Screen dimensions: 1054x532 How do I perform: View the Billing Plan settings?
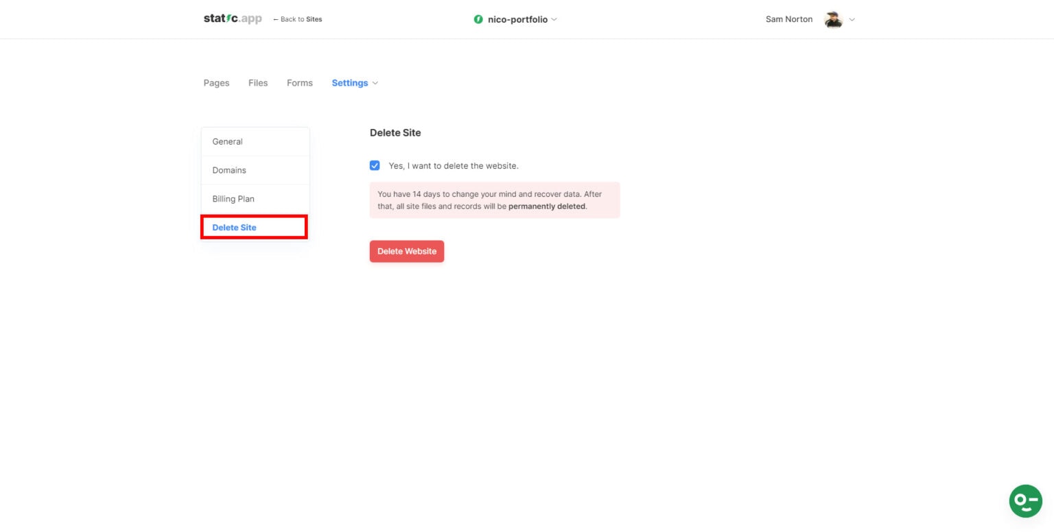pos(233,199)
